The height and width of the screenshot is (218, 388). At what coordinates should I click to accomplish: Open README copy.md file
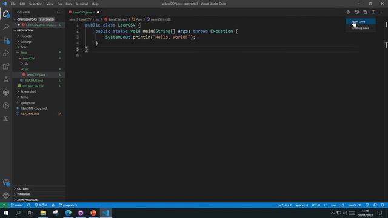34,108
